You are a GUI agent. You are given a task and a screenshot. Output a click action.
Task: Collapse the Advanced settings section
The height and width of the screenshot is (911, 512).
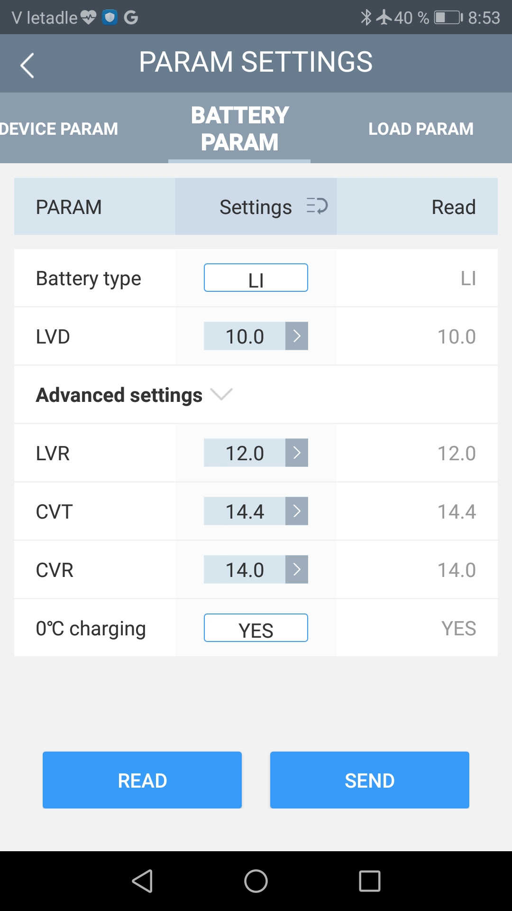click(221, 394)
